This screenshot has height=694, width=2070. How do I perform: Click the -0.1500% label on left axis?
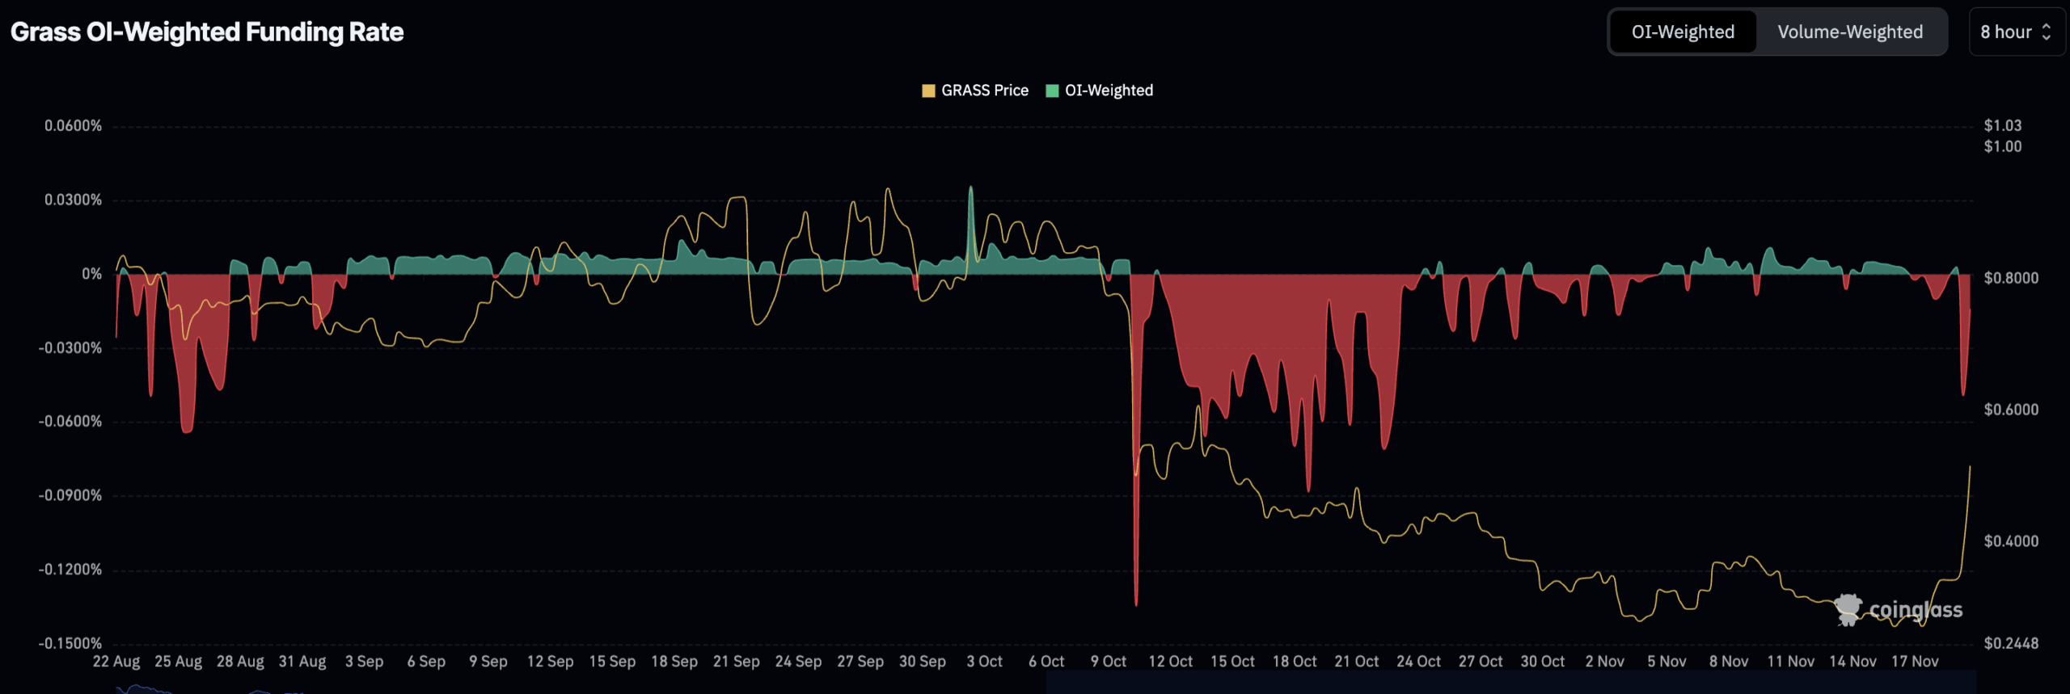coord(70,643)
